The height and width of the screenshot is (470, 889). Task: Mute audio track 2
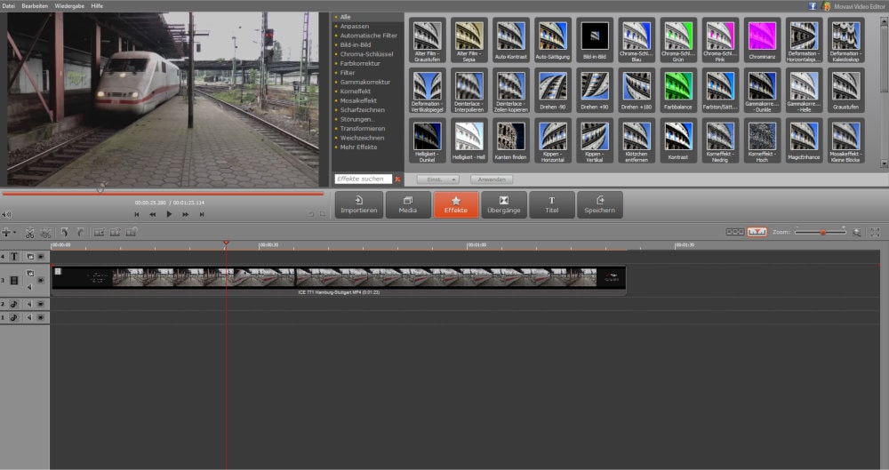(x=29, y=305)
